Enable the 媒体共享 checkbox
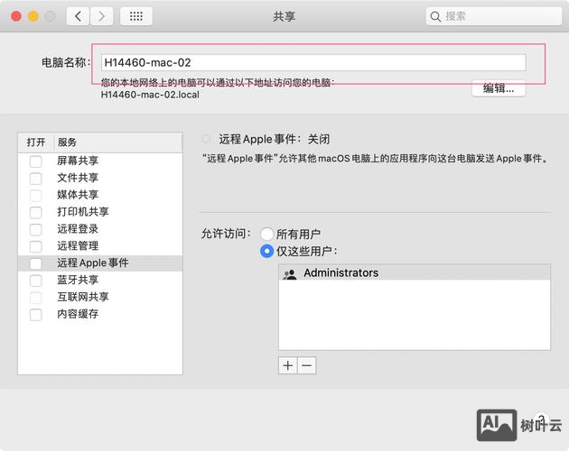The height and width of the screenshot is (451, 569). 35,195
